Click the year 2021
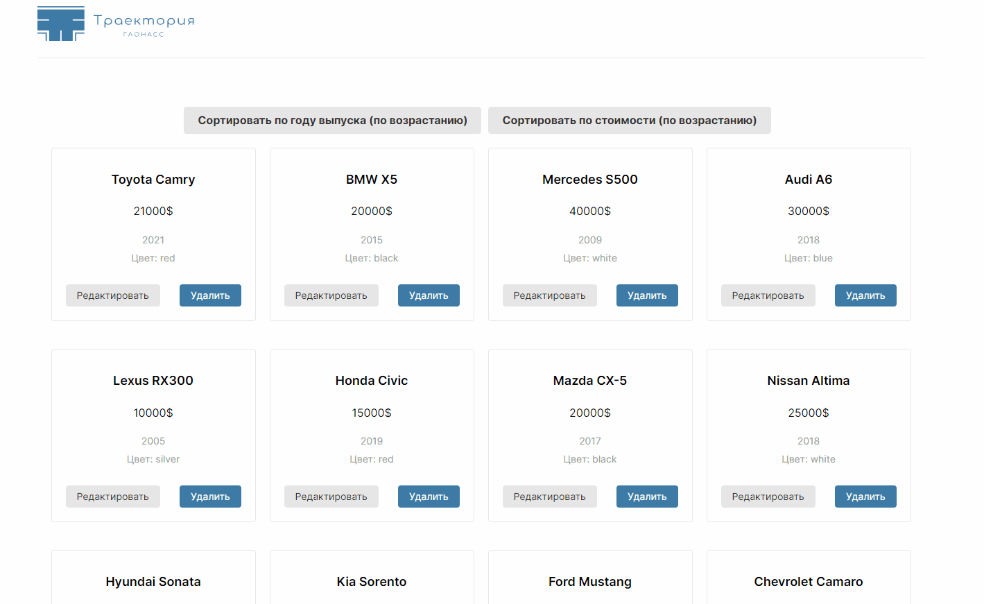The height and width of the screenshot is (604, 984). coord(153,240)
